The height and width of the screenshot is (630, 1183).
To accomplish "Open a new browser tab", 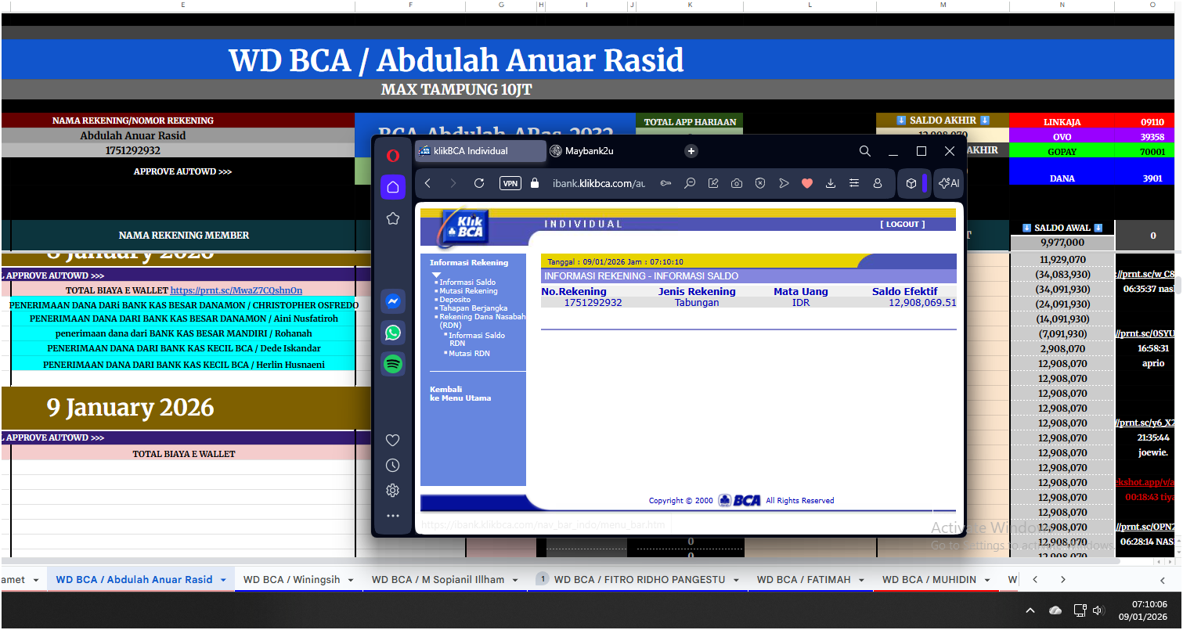I will [691, 151].
